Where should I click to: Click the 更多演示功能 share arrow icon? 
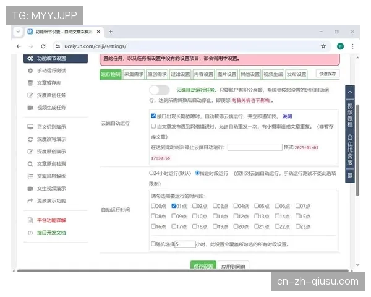click(x=30, y=201)
